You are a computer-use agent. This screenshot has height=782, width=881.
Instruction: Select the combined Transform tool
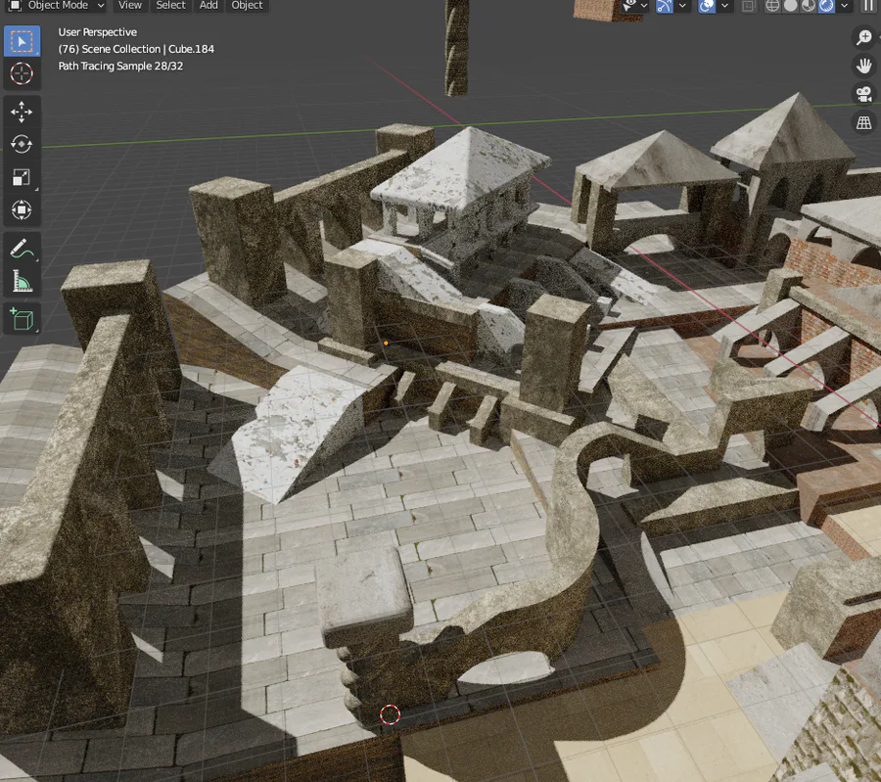(x=22, y=209)
